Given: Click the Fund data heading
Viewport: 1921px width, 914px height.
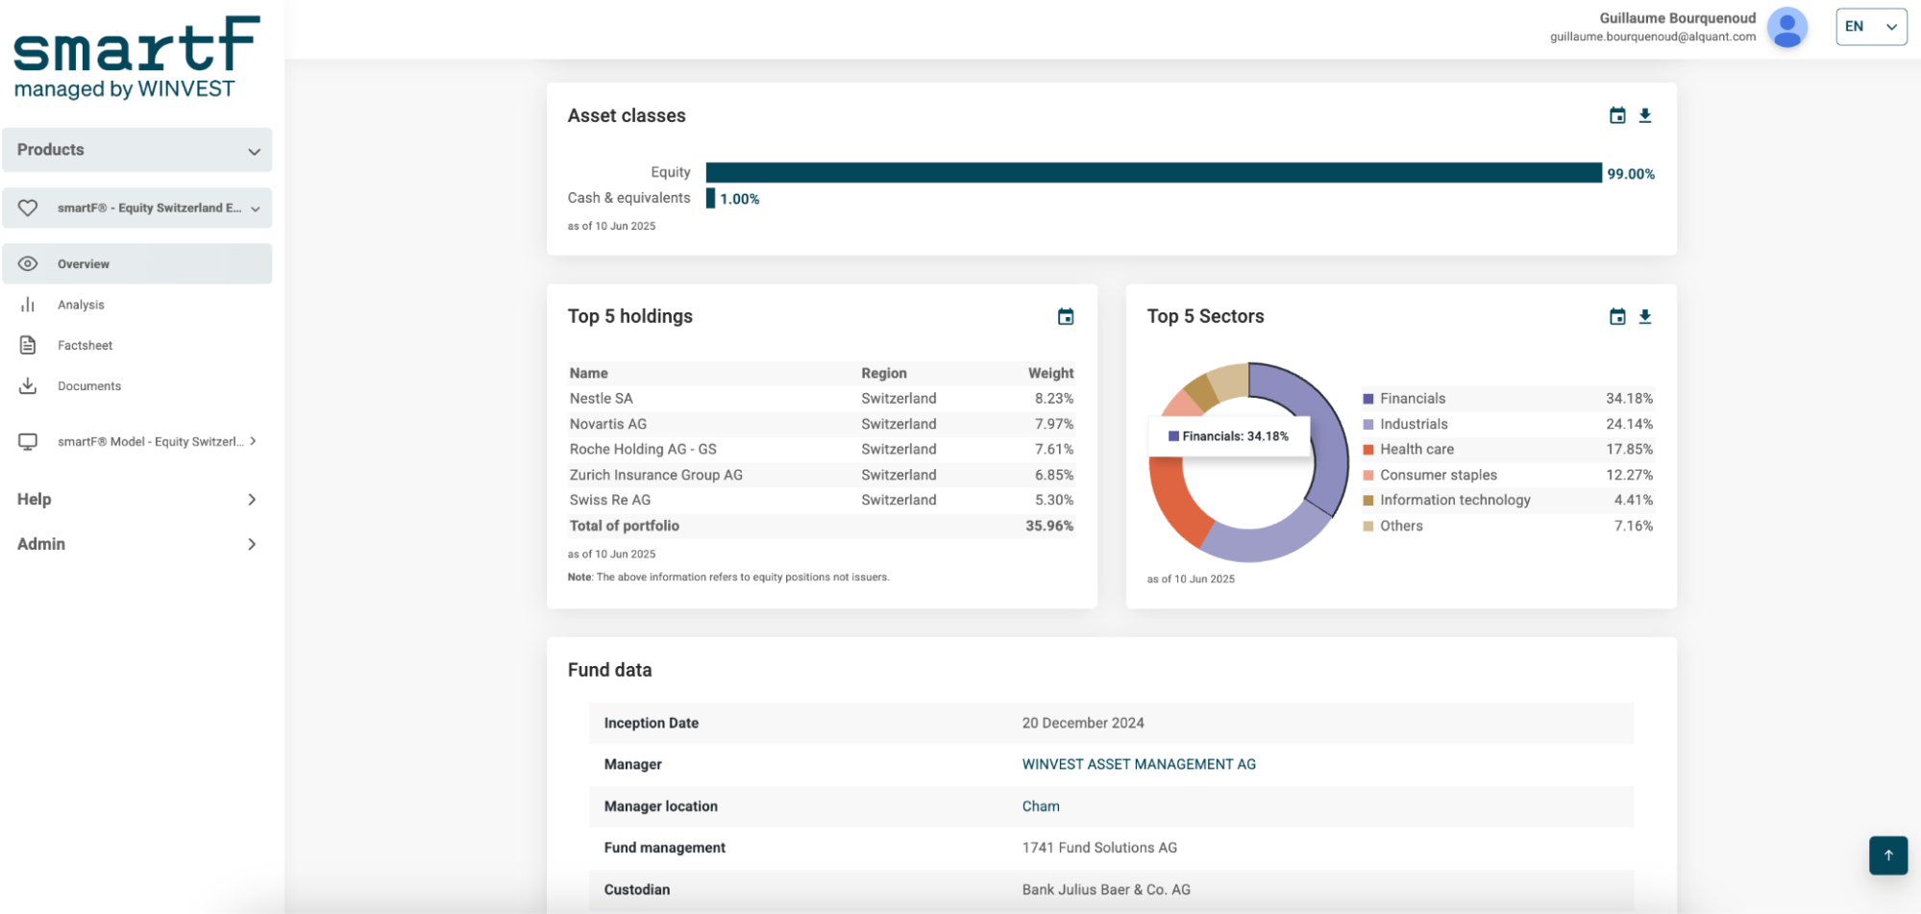Looking at the screenshot, I should click(x=609, y=670).
